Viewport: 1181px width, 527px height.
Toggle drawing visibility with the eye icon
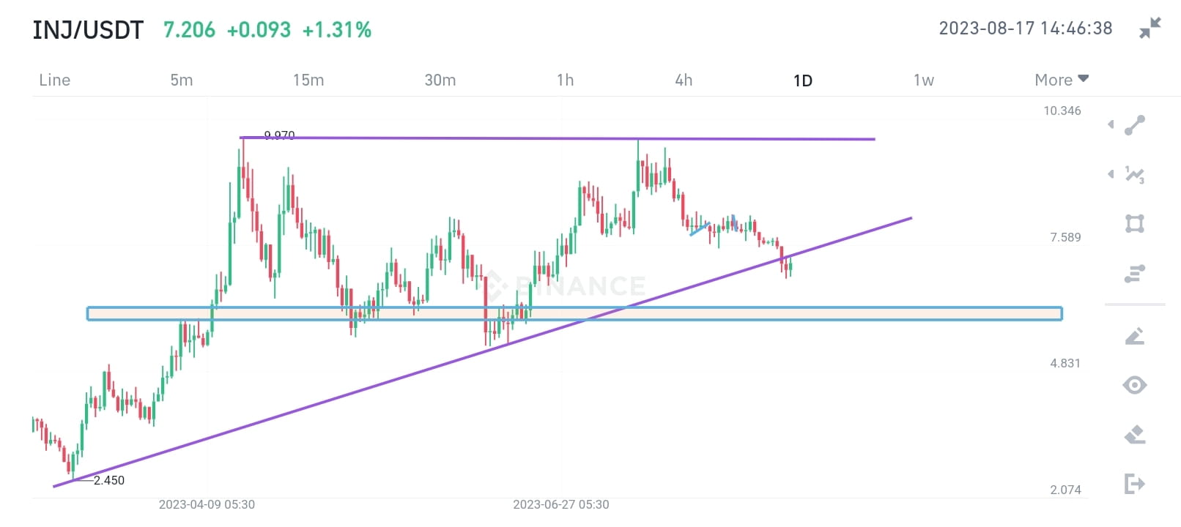click(x=1134, y=385)
